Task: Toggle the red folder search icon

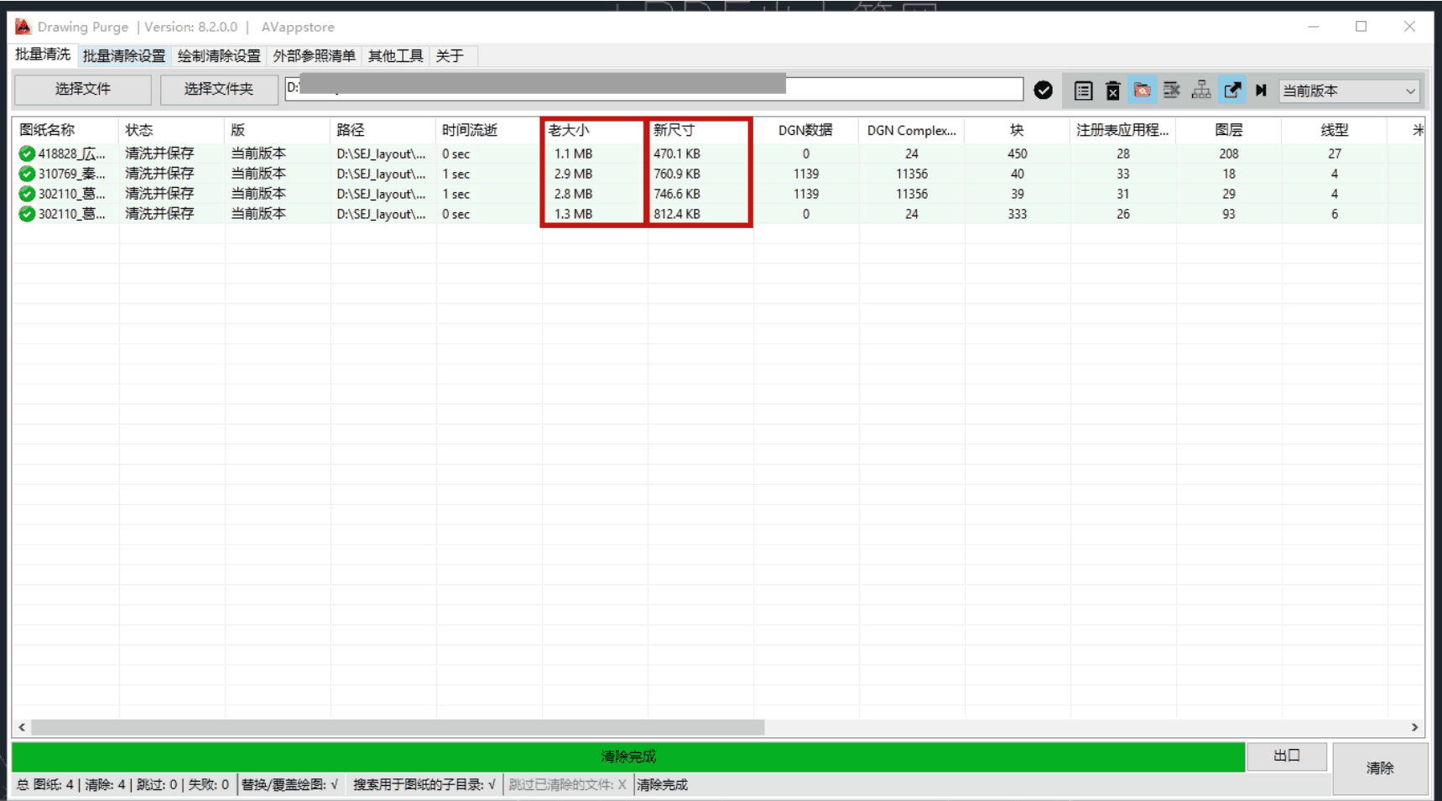Action: [1142, 90]
